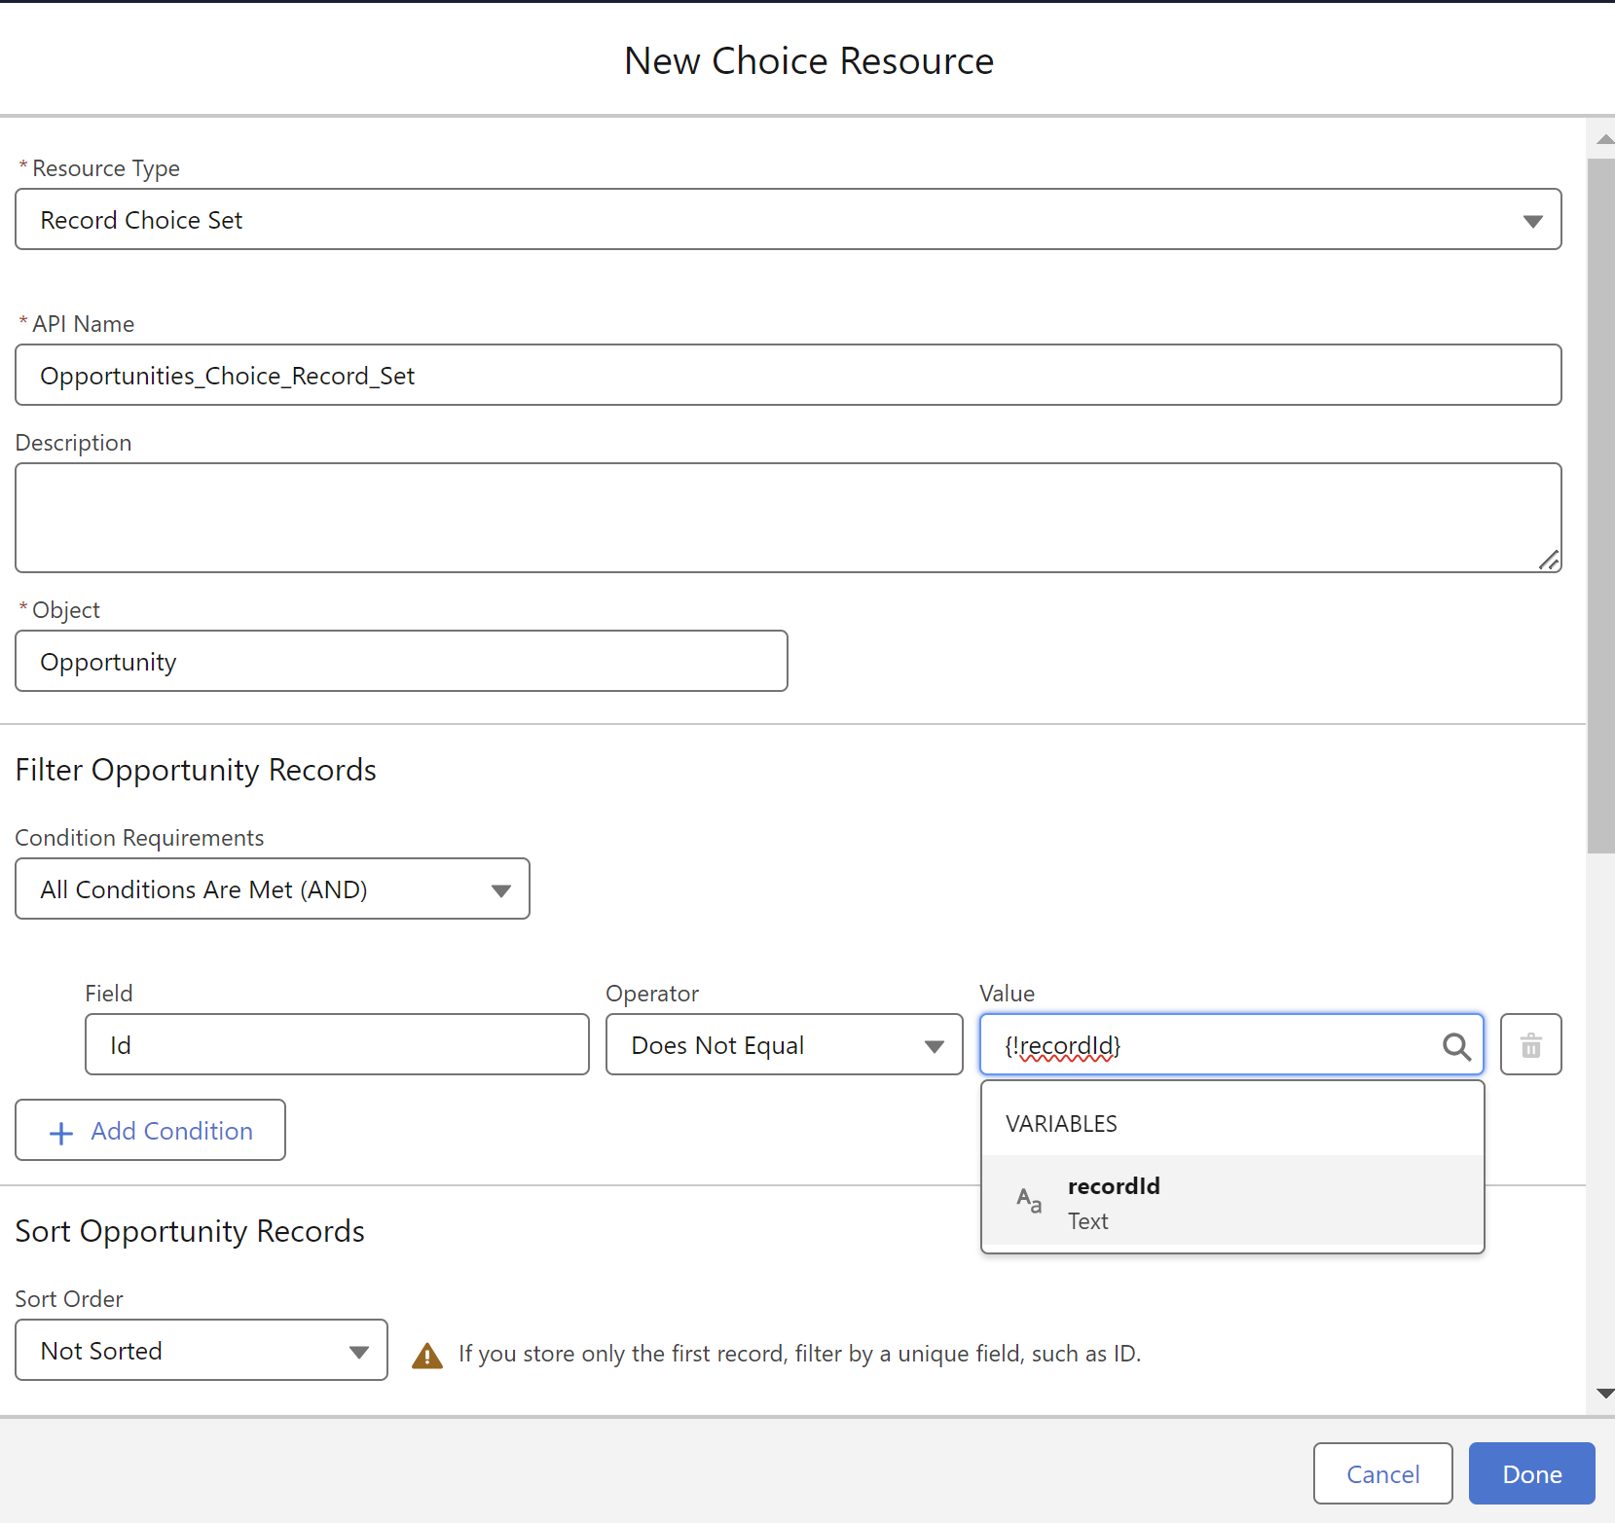1615x1523 pixels.
Task: Click the warning triangle icon beside Sort Order
Action: pos(427,1355)
